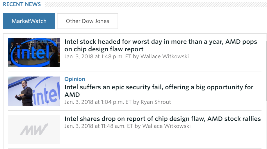267x149 pixels.
Task: Click the 'AMD' second line of opinion headline
Action: coord(72,95)
